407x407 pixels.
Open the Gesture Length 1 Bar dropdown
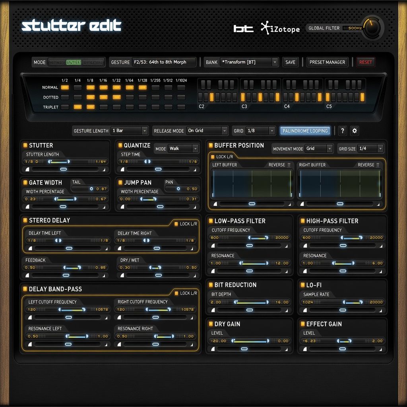[129, 130]
